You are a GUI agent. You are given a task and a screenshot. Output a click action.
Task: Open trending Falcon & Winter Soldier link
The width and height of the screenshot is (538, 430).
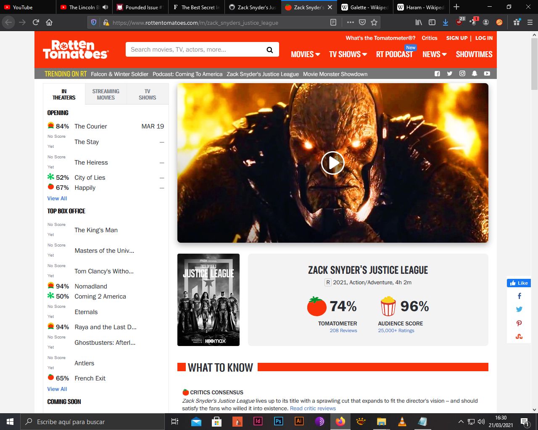pos(119,74)
